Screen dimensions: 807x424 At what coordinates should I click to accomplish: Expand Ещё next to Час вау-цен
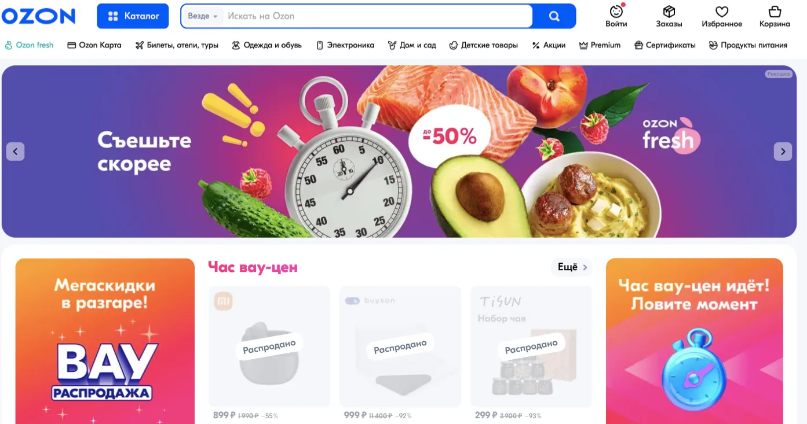tap(571, 267)
